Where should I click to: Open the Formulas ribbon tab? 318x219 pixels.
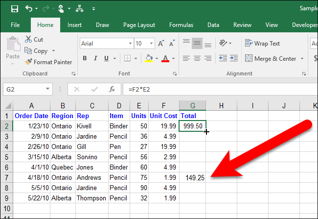[181, 25]
